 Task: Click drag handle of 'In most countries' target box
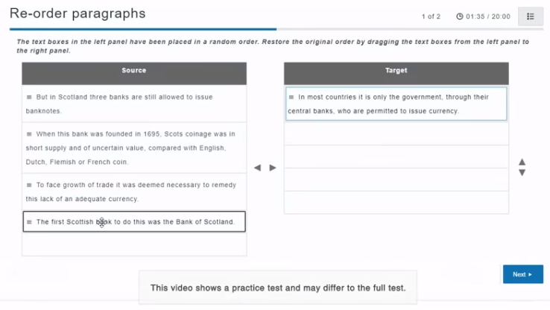[x=291, y=97]
